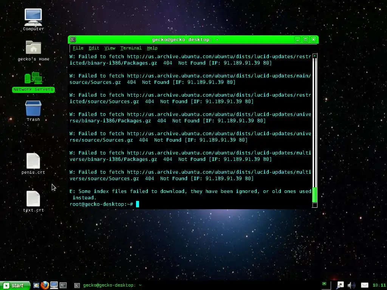Open the Help menu in terminal
This screenshot has width=387, height=290.
coord(152,48)
